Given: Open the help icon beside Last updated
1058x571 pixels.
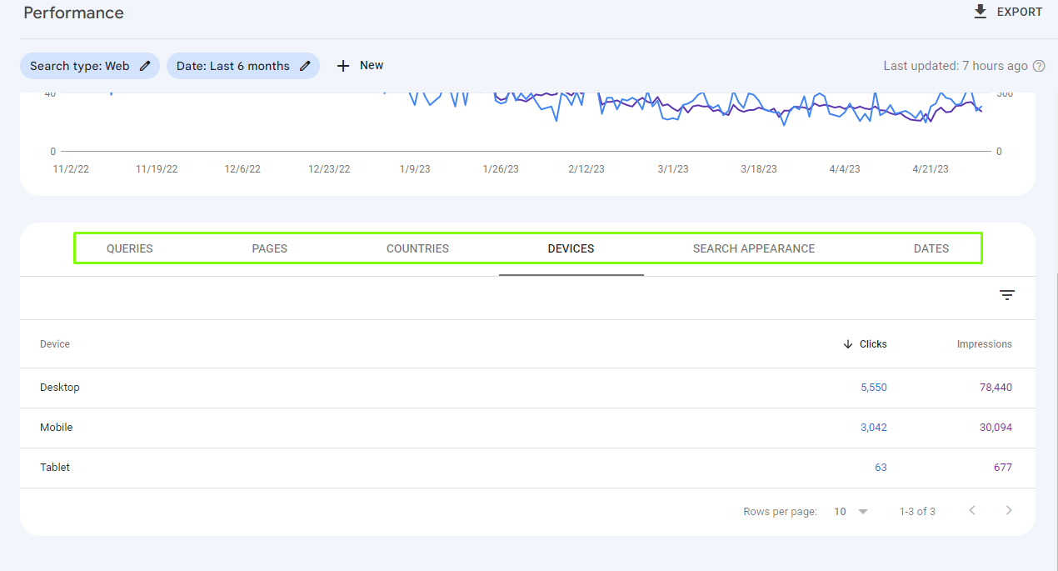Looking at the screenshot, I should [1039, 66].
